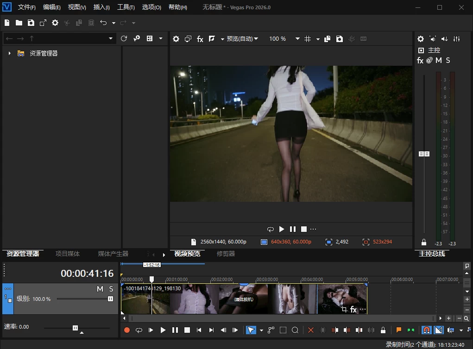Insert a marker with the orange flag icon
Screen dimensions: 473x349
(399, 330)
